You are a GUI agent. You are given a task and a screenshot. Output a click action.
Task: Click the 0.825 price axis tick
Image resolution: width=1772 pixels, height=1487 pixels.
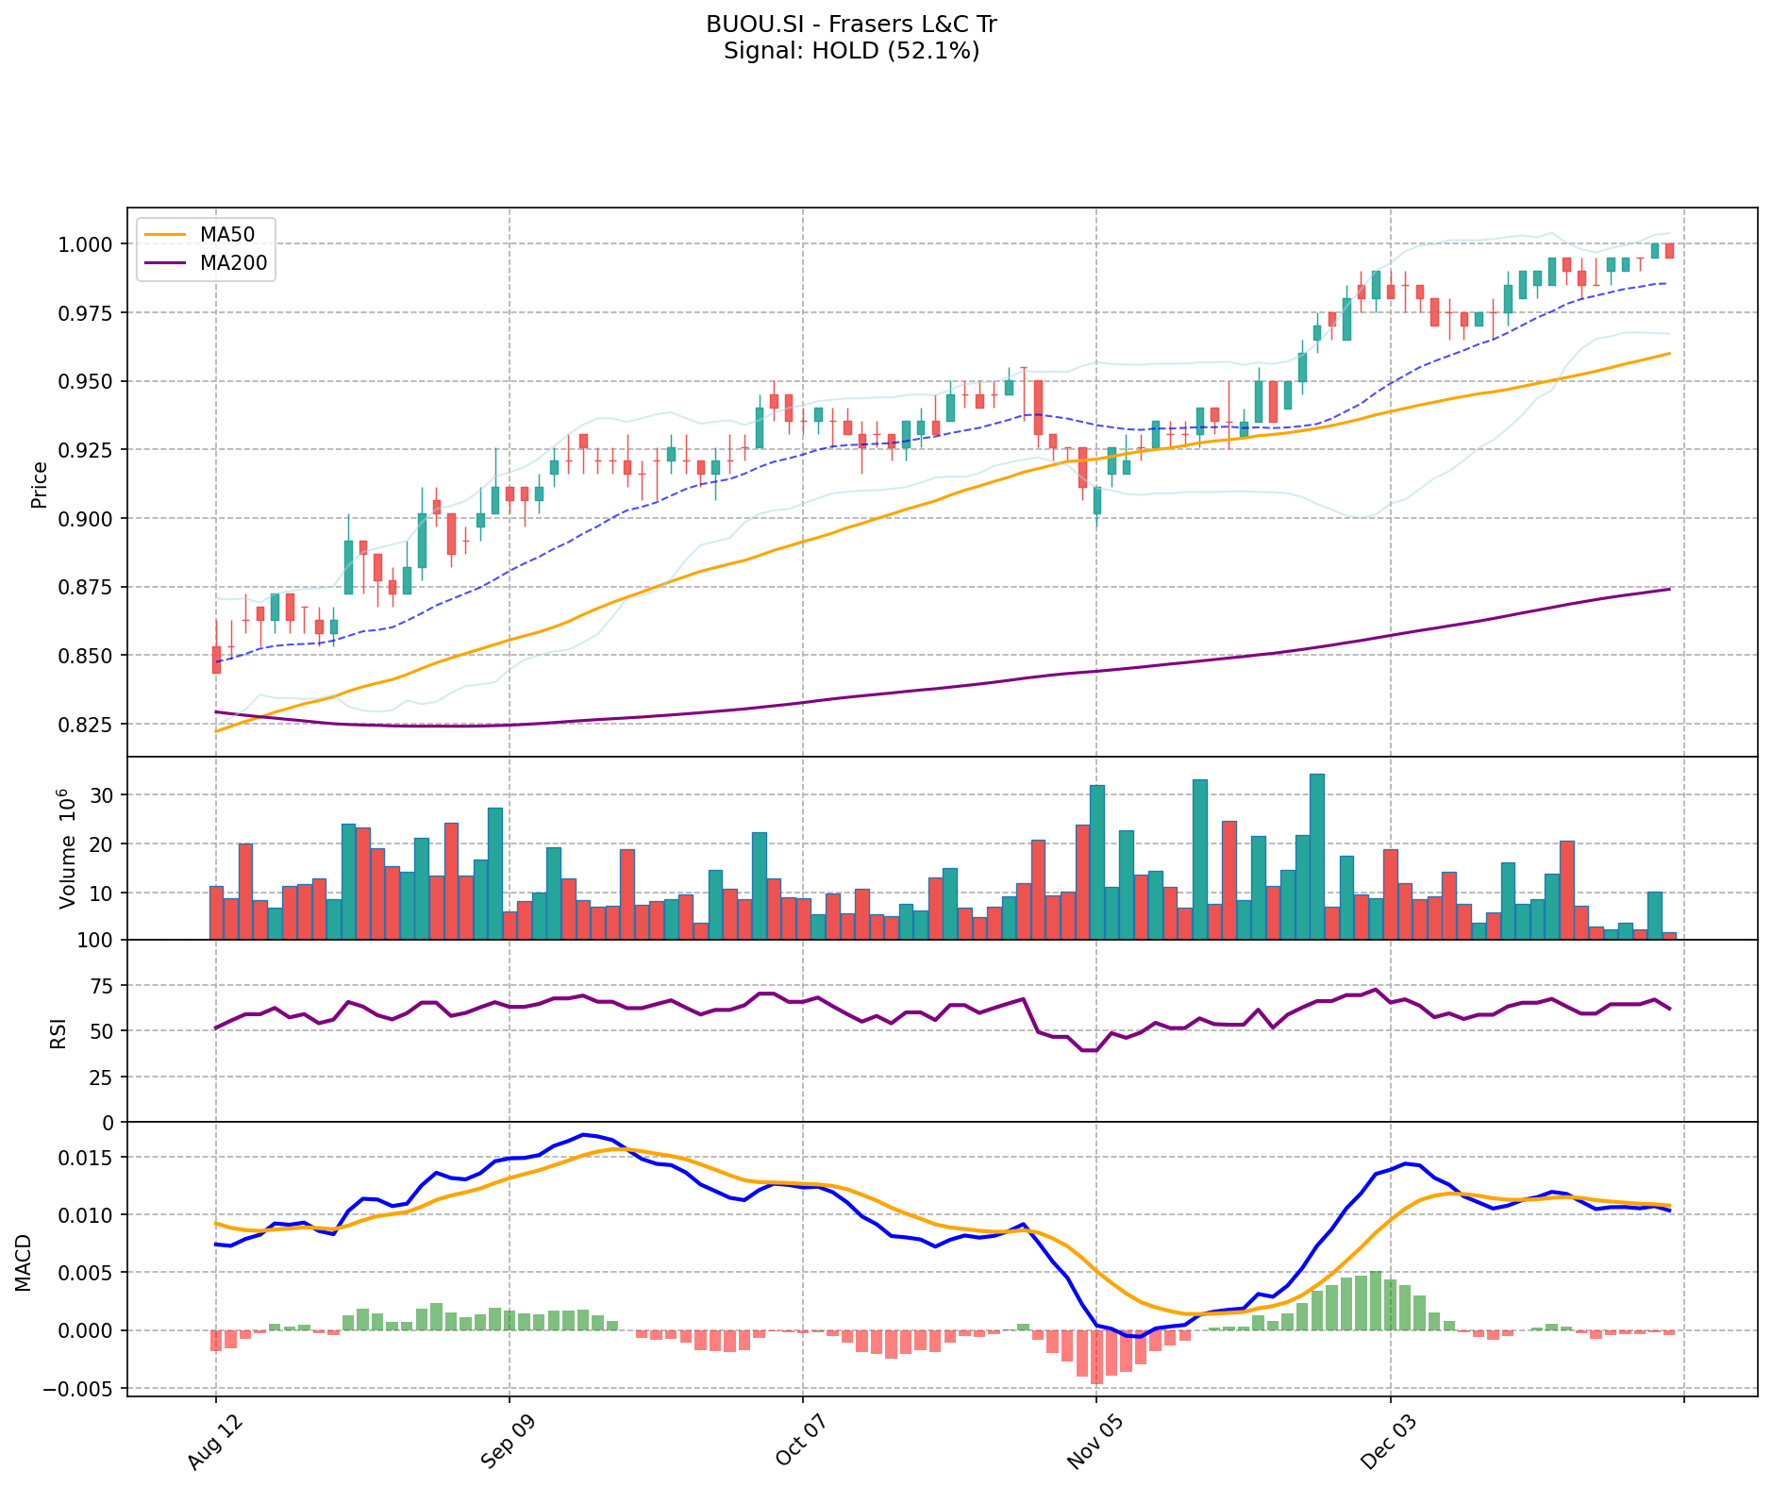point(89,725)
